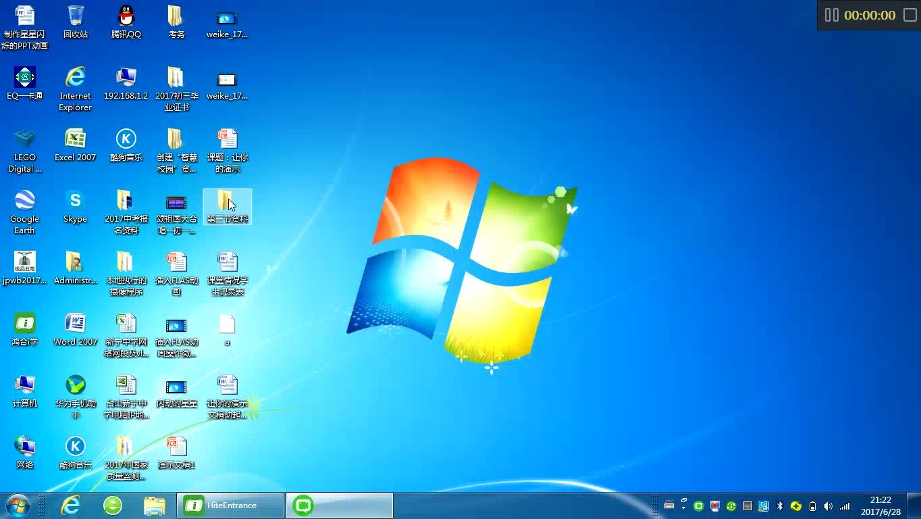This screenshot has width=921, height=519.
Task: Click the 00:00:00 recording timer
Action: 870,15
